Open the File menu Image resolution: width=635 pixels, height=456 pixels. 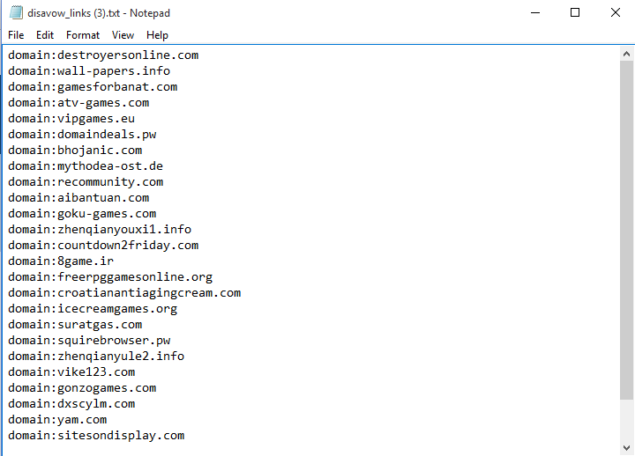pos(16,35)
